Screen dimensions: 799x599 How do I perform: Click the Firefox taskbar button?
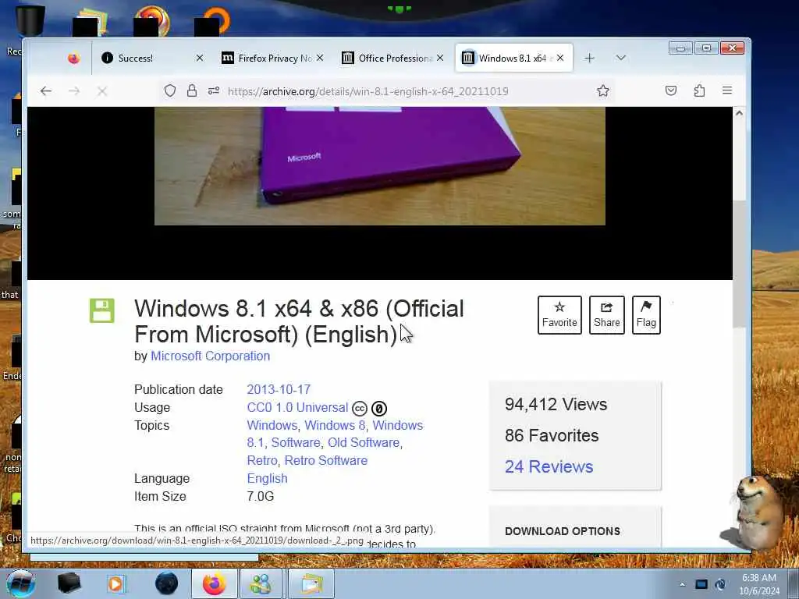(x=214, y=583)
